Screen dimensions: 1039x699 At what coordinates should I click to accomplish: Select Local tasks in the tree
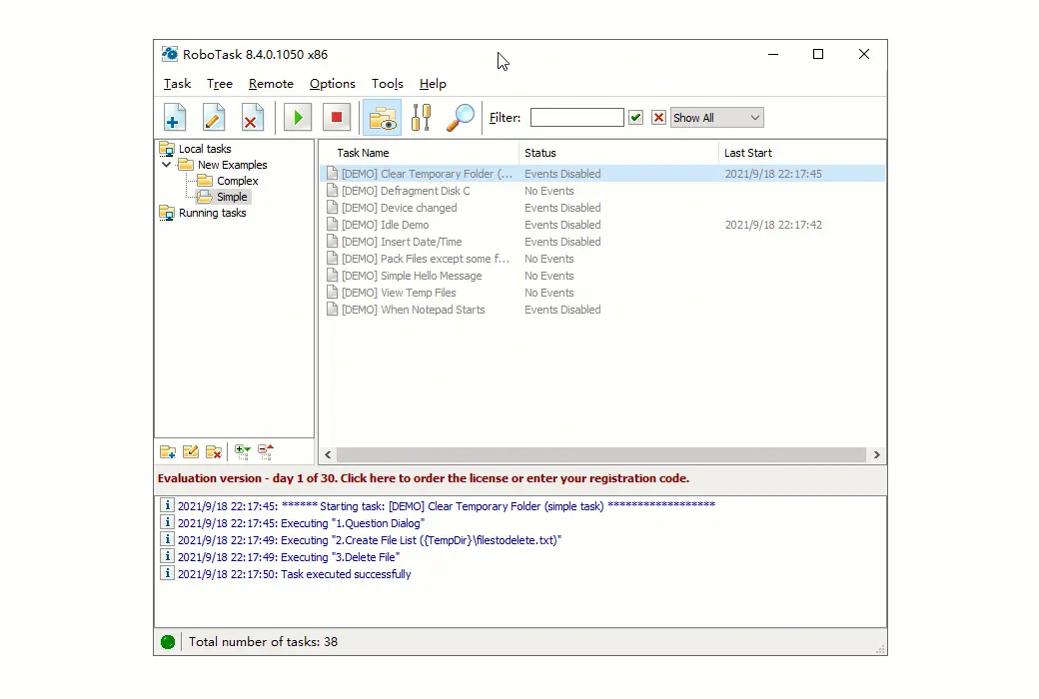tap(205, 149)
